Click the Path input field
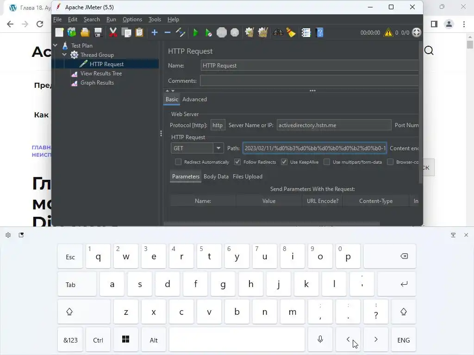 [315, 148]
